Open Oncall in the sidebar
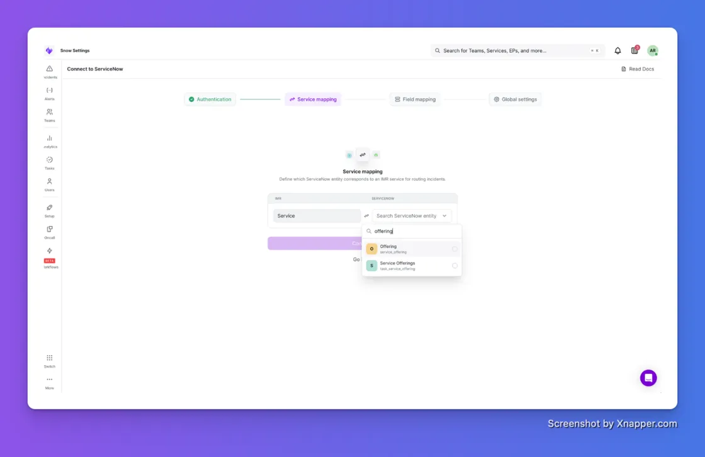705x457 pixels. pyautogui.click(x=50, y=232)
